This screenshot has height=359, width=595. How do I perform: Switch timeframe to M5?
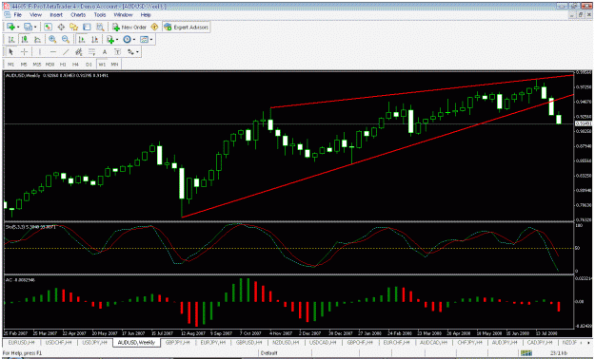[24, 65]
